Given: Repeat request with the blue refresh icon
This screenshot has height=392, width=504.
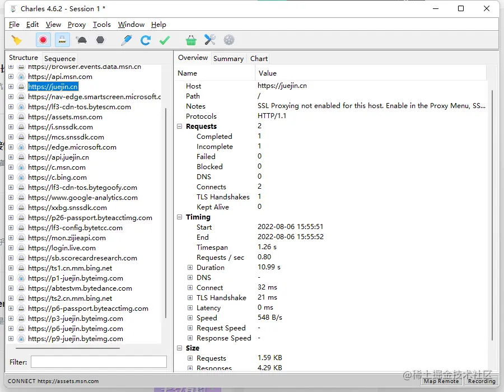Looking at the screenshot, I should click(x=146, y=40).
